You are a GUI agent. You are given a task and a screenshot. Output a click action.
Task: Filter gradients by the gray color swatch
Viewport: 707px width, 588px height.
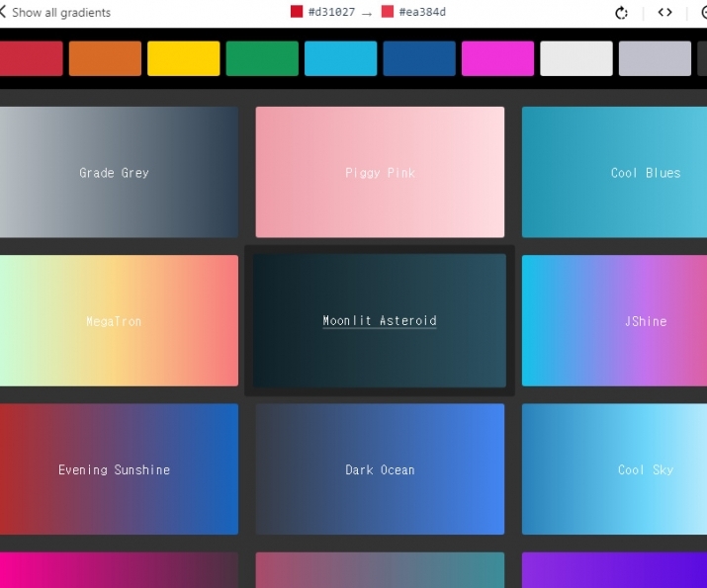click(x=655, y=58)
